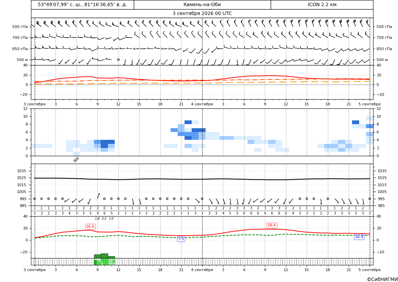Click the 908 pressure level annotation
398x282 pixels.
click(76, 160)
